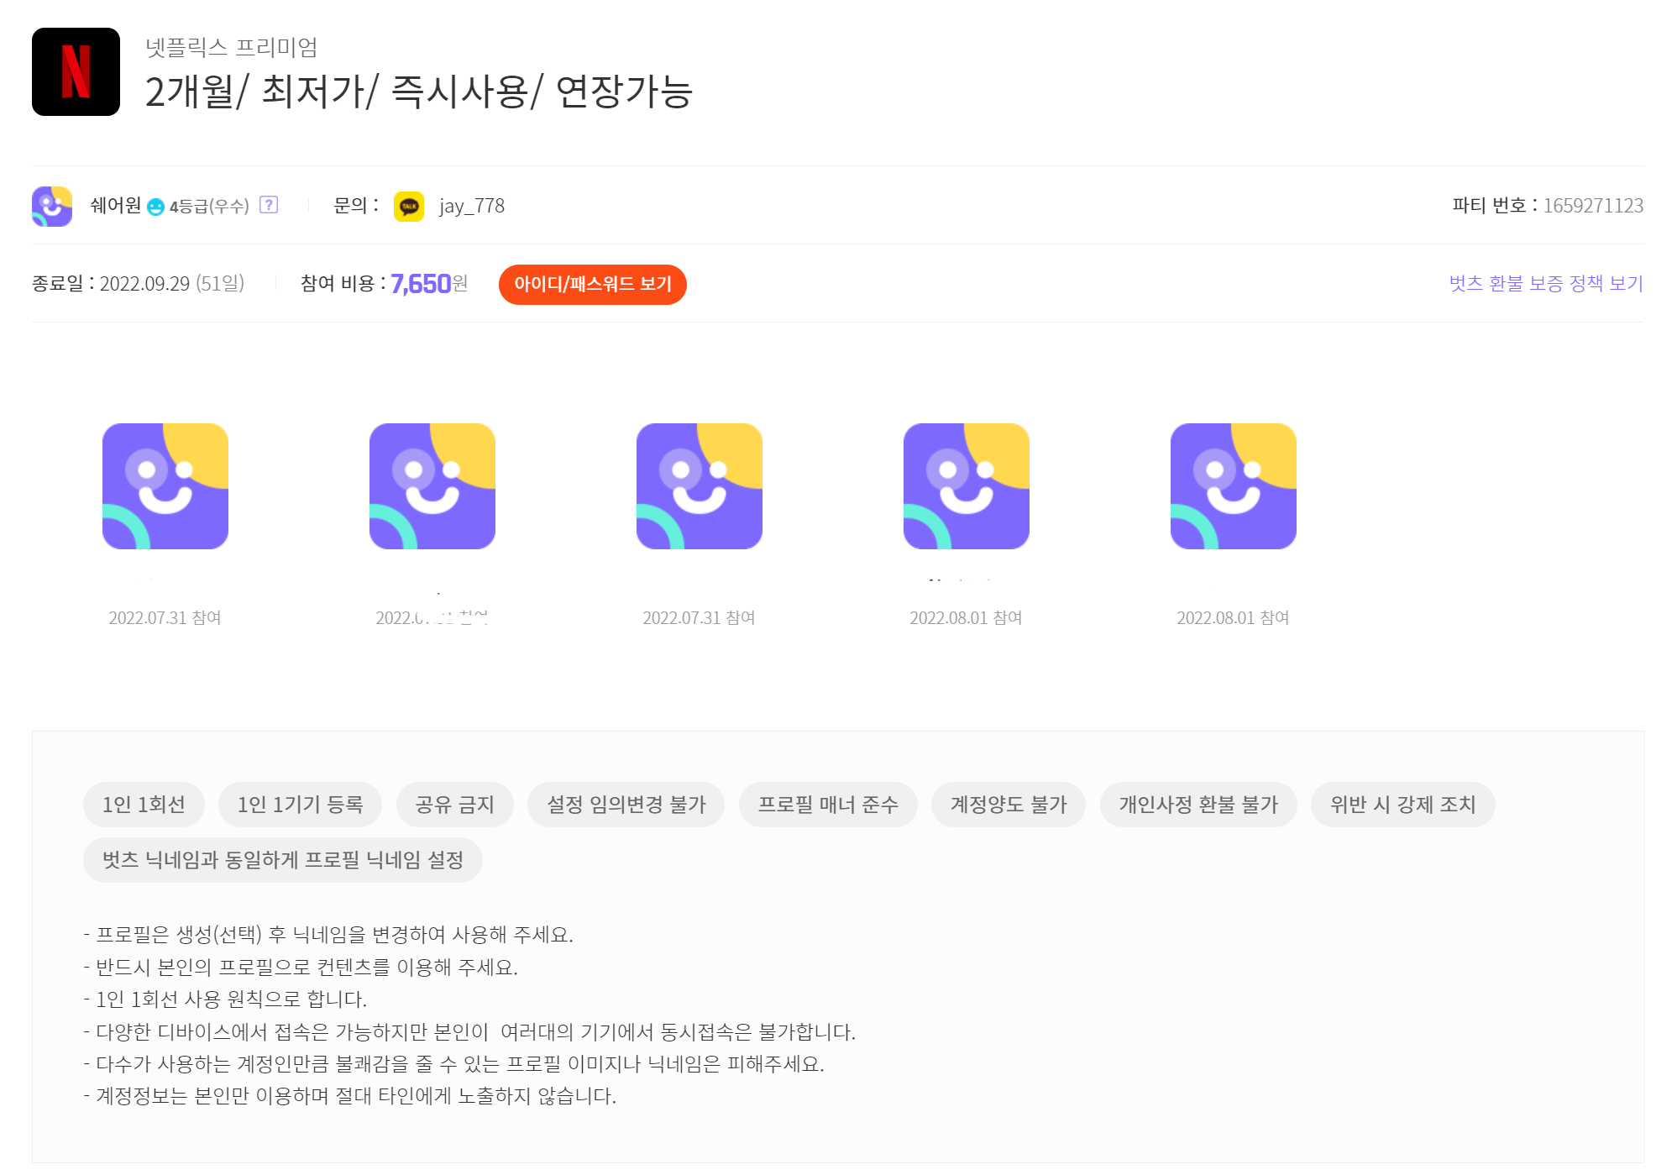Click the title 2개월/ 최저가/ 즉시사용/ 연장가능
1677x1175 pixels.
[418, 92]
